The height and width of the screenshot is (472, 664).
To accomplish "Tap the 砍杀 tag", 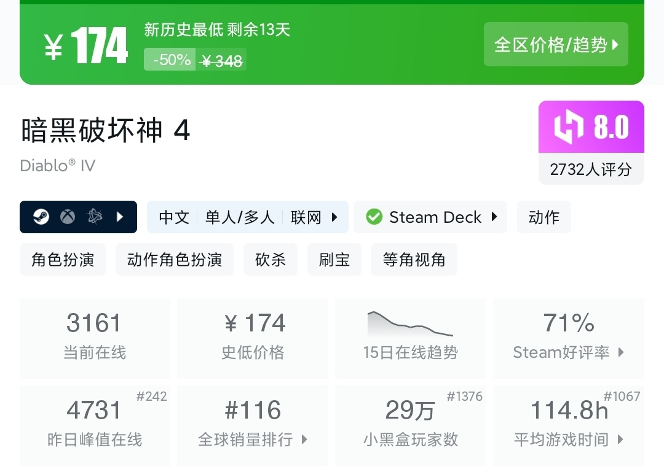I will 271,259.
